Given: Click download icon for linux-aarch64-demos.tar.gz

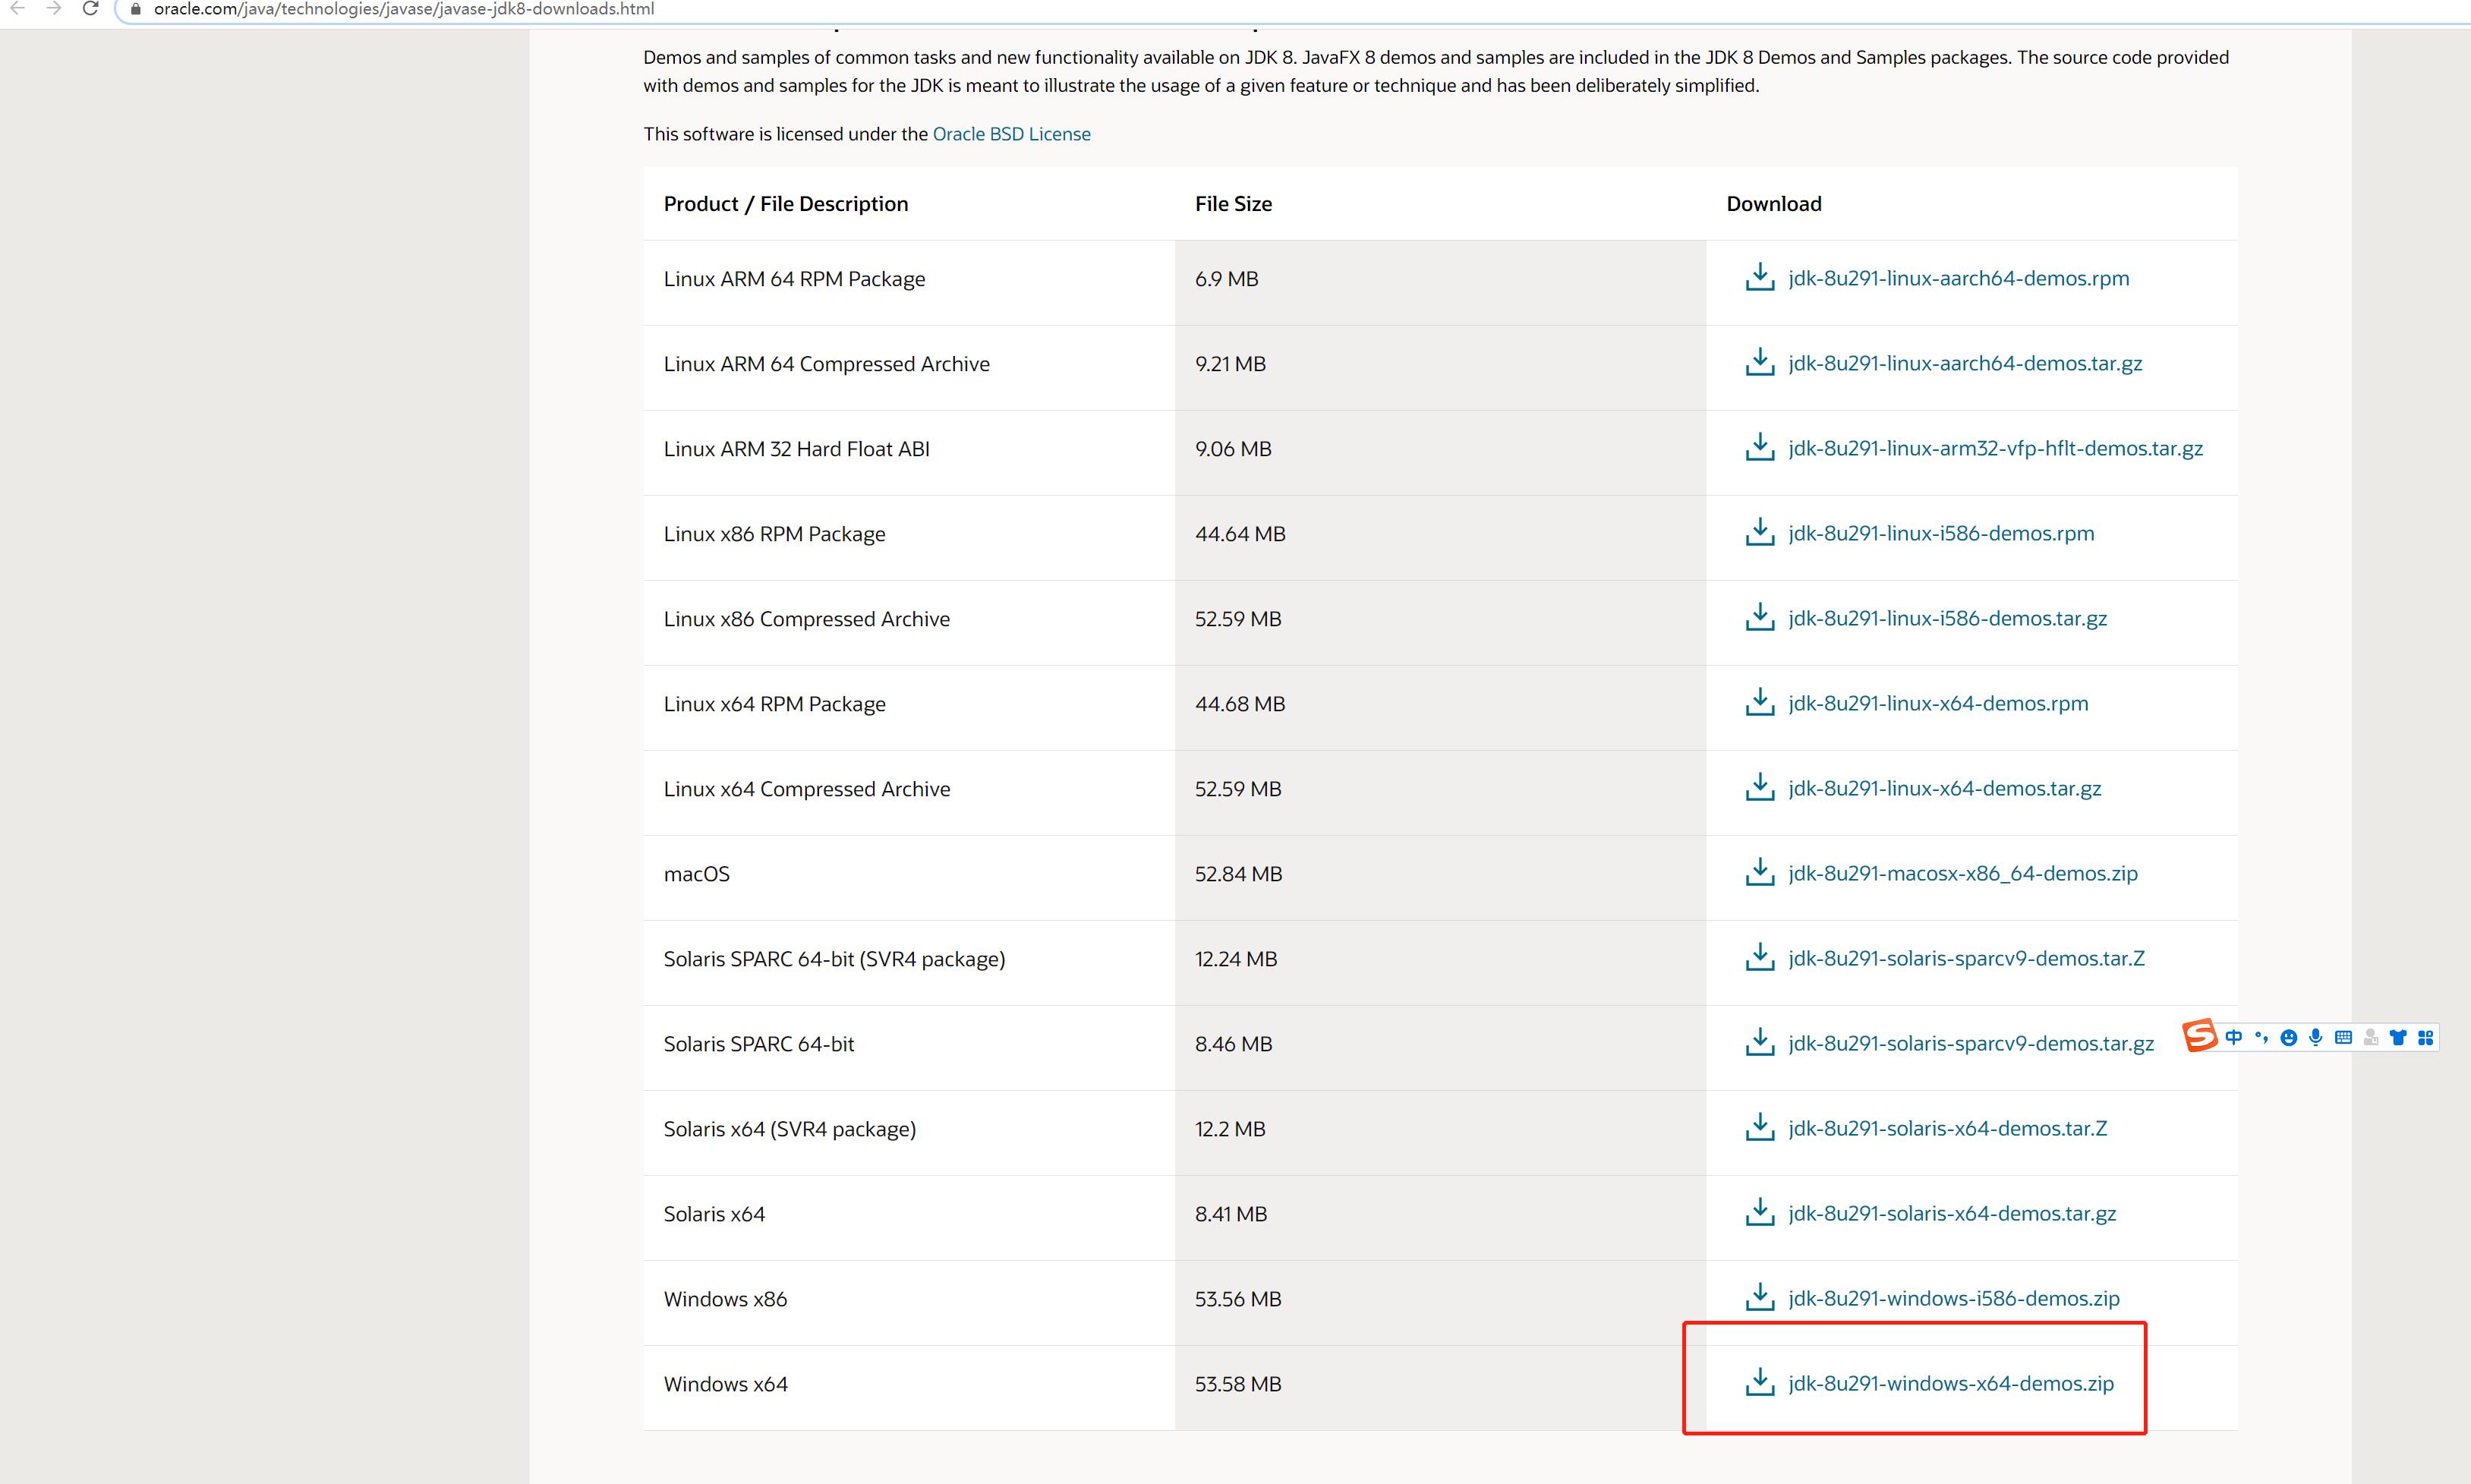Looking at the screenshot, I should coord(1759,363).
